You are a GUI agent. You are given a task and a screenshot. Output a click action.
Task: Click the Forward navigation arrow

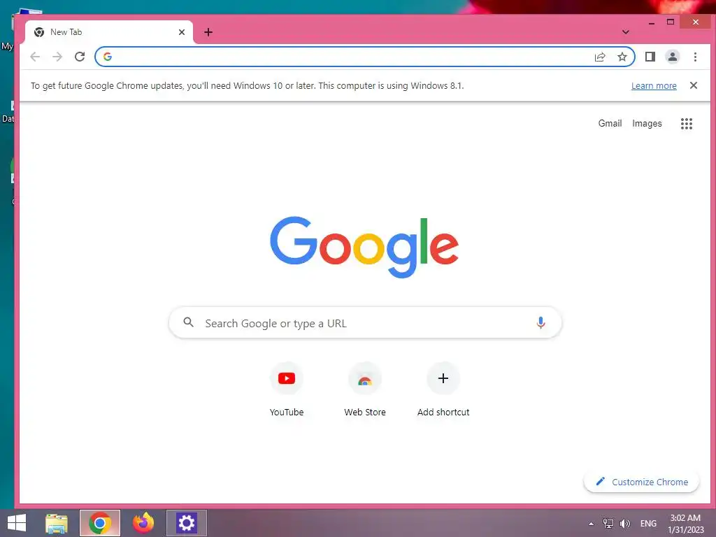click(x=57, y=57)
